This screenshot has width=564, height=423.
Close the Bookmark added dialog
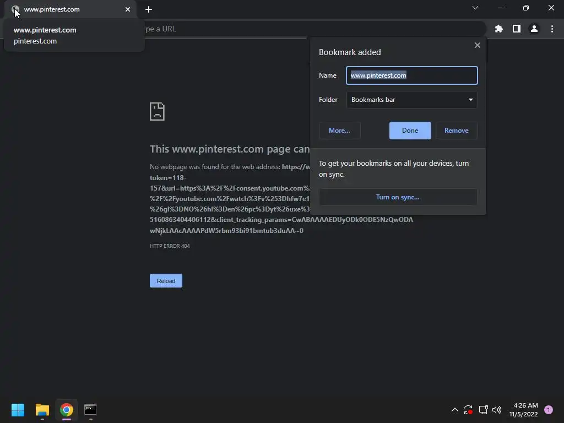pos(478,45)
